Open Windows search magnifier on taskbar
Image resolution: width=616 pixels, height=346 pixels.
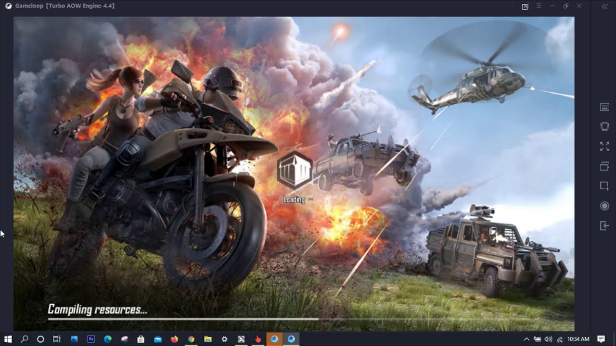coord(25,339)
